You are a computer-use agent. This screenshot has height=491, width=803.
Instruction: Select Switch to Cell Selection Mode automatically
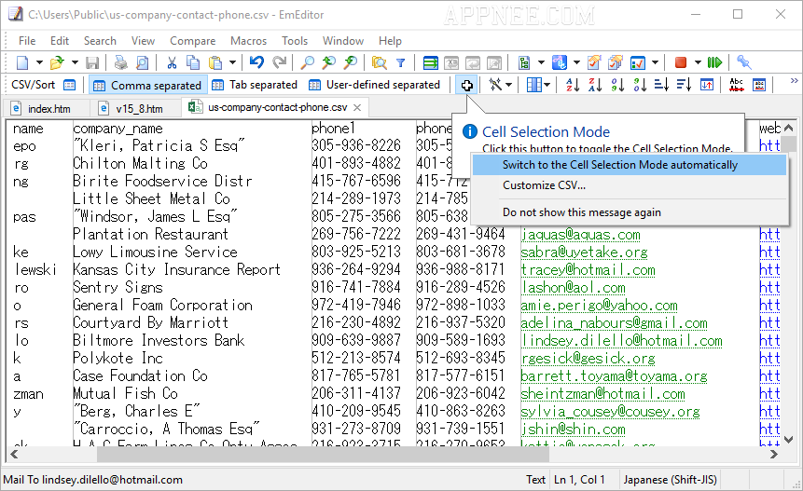tap(630, 165)
